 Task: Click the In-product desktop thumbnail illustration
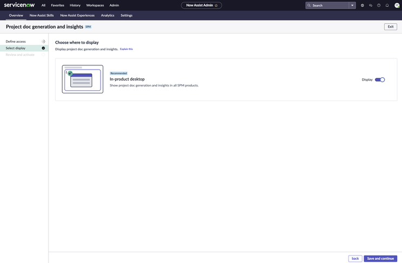(x=83, y=79)
